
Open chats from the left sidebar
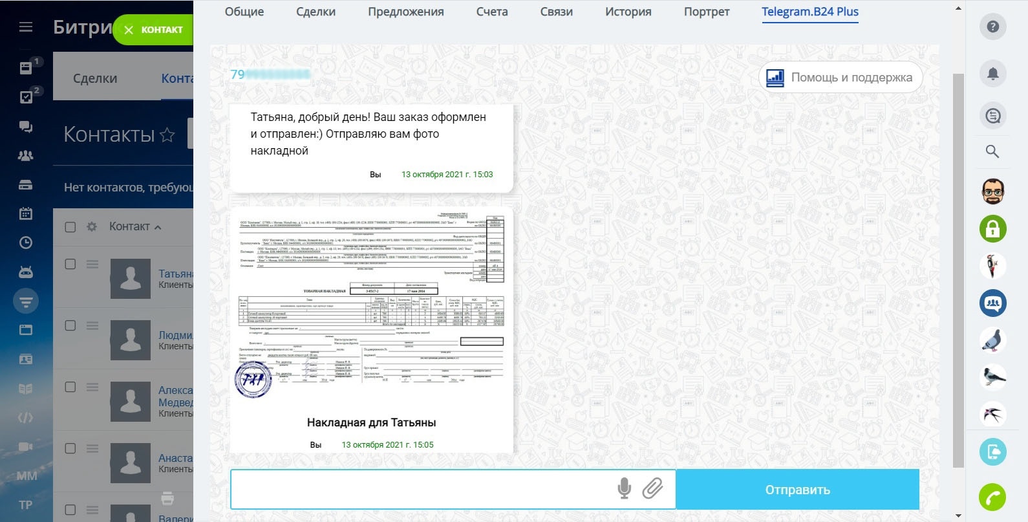tap(26, 126)
